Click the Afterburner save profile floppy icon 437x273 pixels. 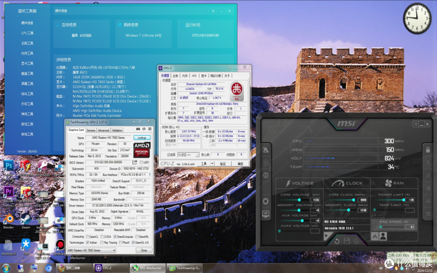pyautogui.click(x=347, y=241)
